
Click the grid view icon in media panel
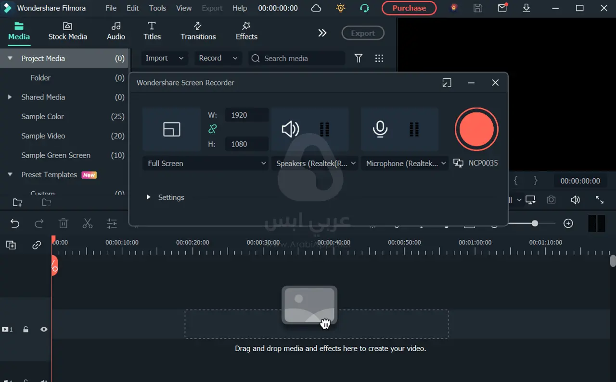379,58
